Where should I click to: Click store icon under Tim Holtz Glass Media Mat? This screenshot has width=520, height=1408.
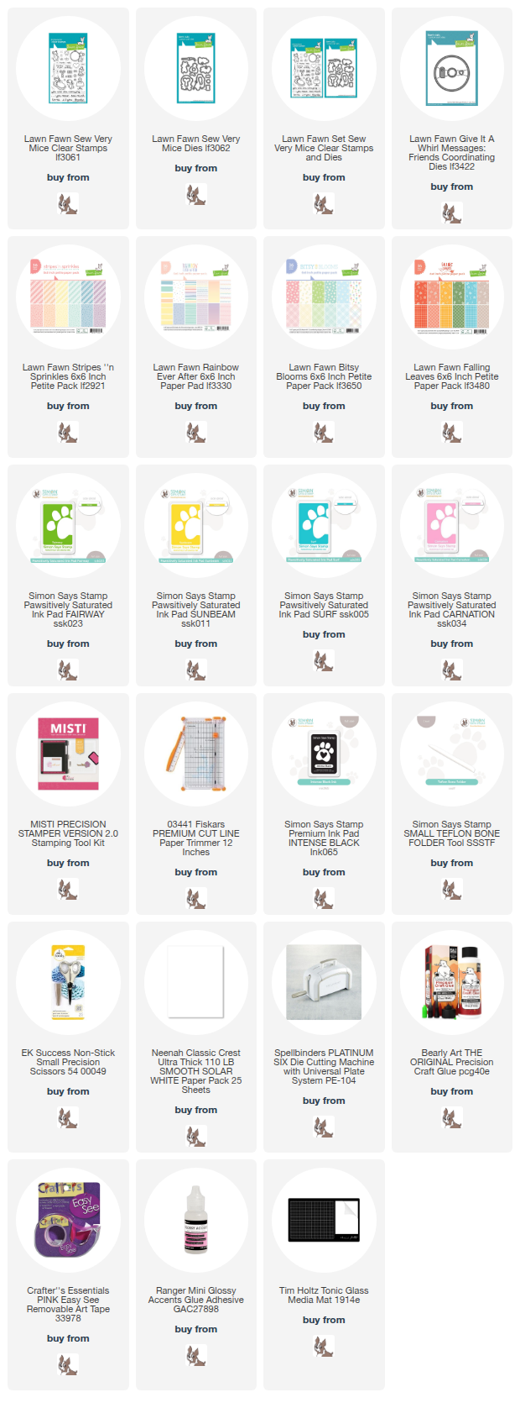point(324,1347)
